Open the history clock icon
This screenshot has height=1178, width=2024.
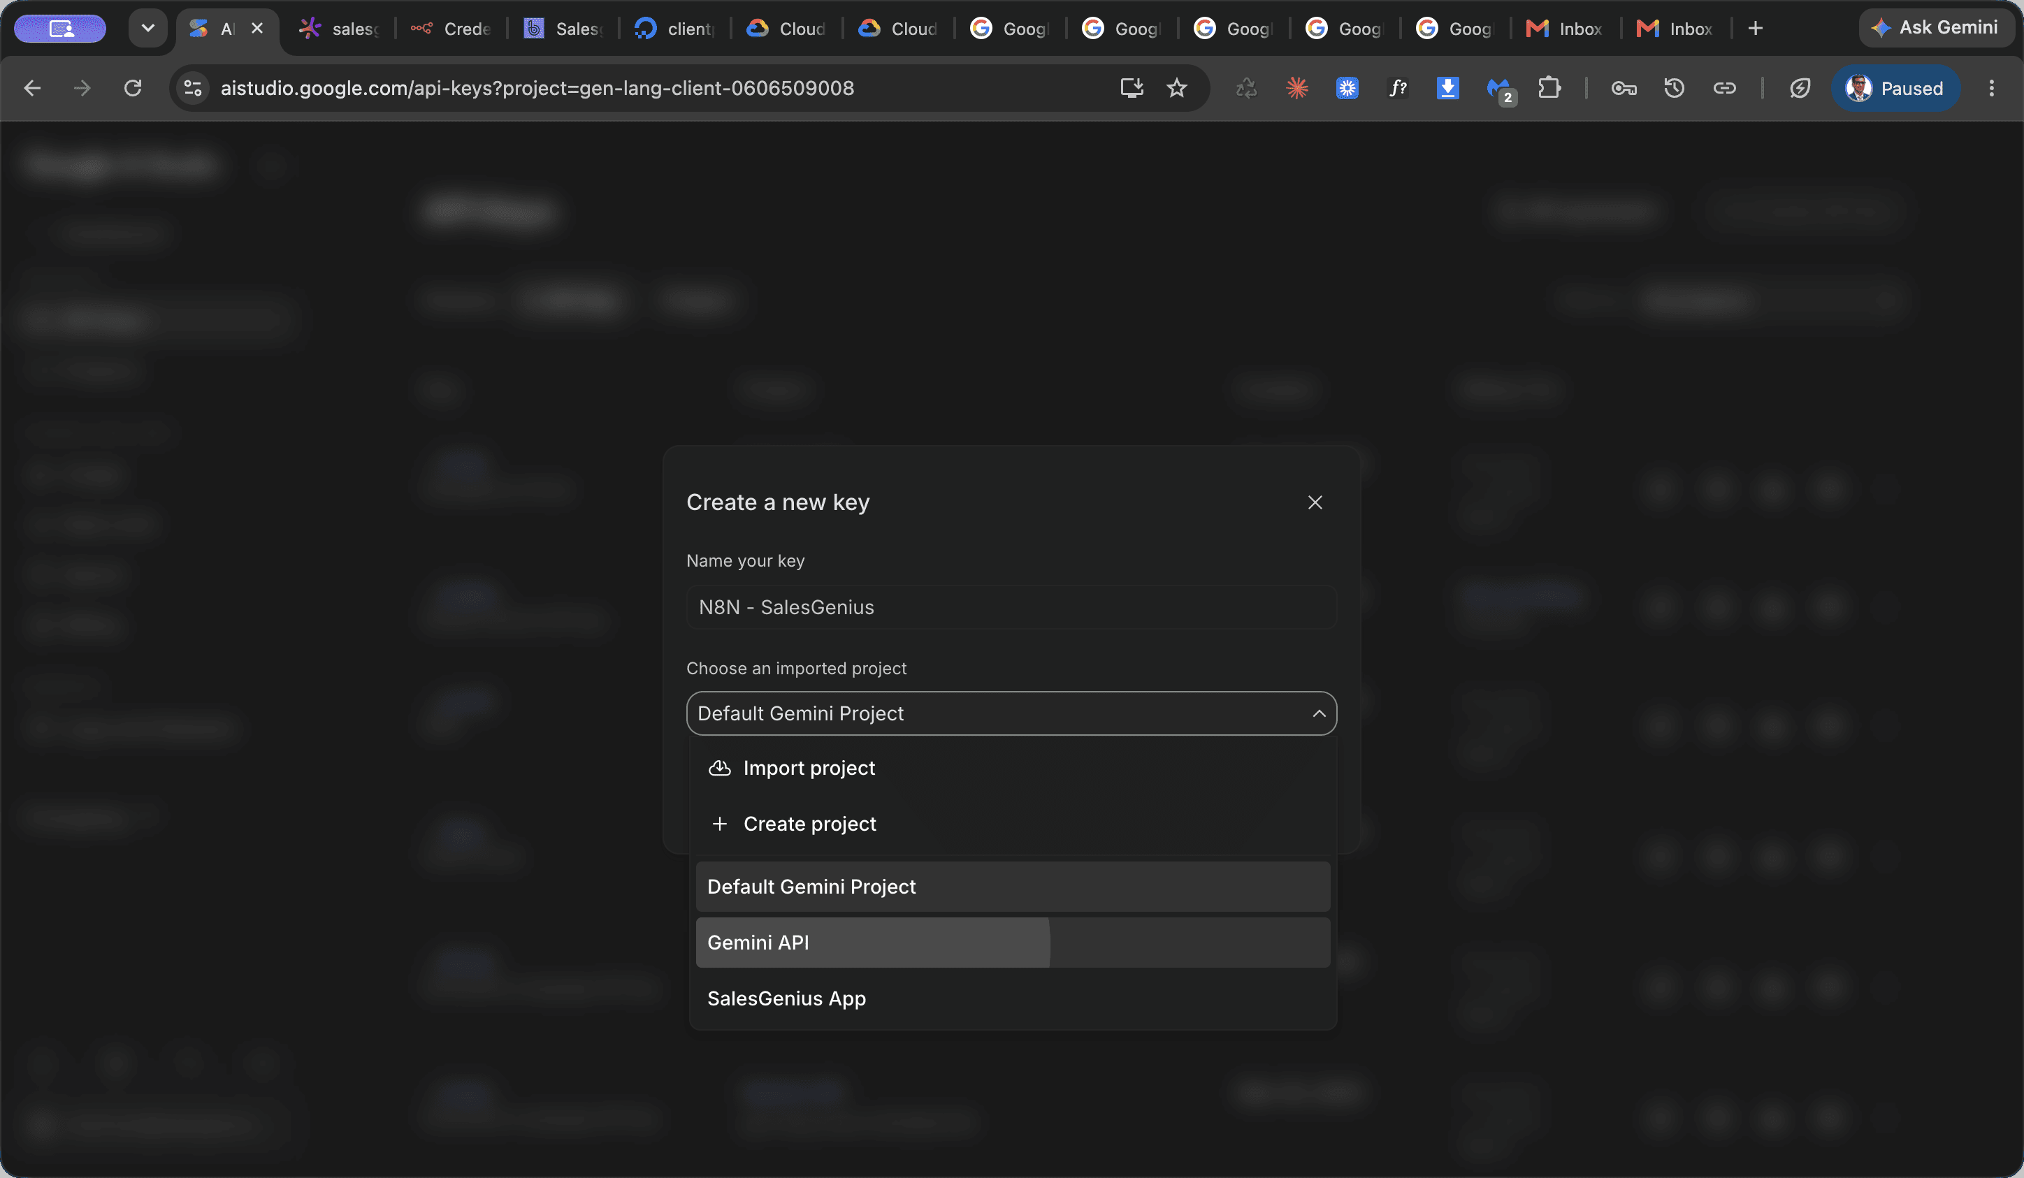point(1674,88)
